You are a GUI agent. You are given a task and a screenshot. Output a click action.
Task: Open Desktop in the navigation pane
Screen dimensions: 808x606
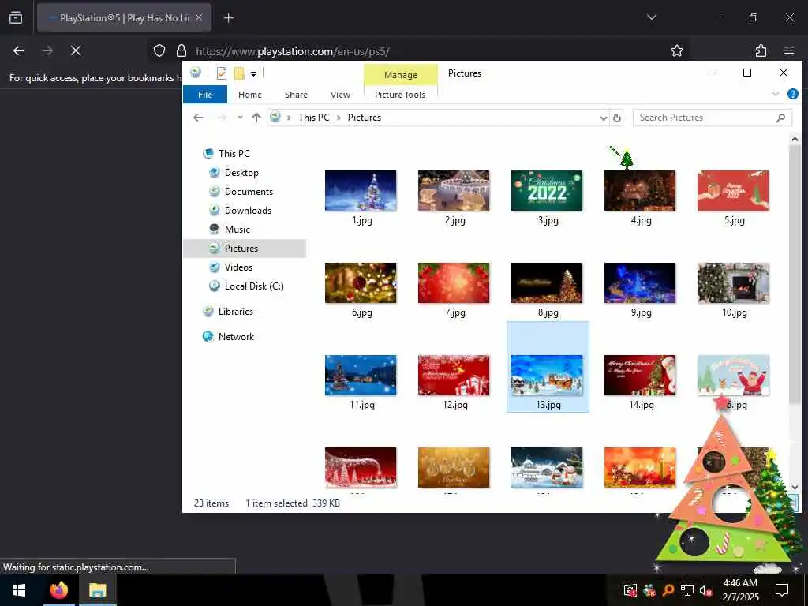pos(241,173)
